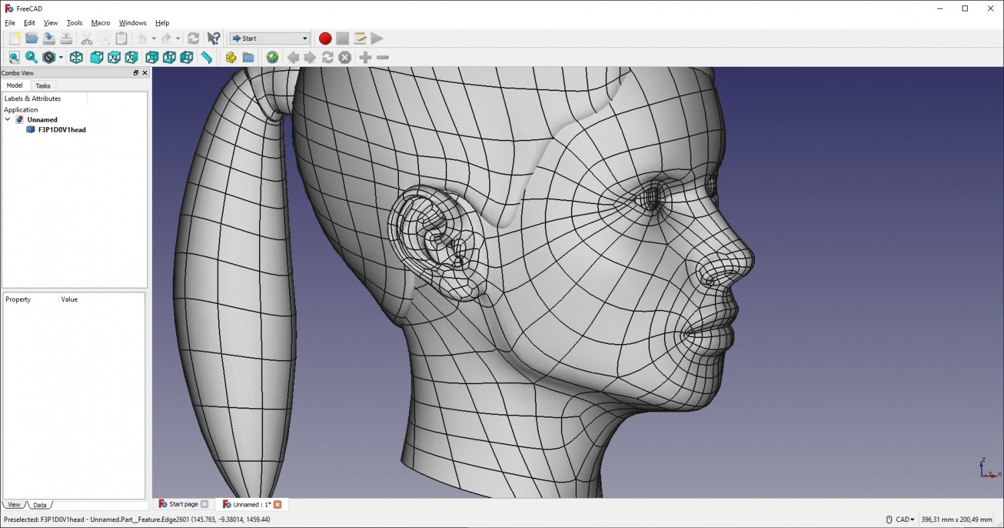This screenshot has width=1004, height=528.
Task: Collapse the Unnamed document tree node
Action: (8, 120)
